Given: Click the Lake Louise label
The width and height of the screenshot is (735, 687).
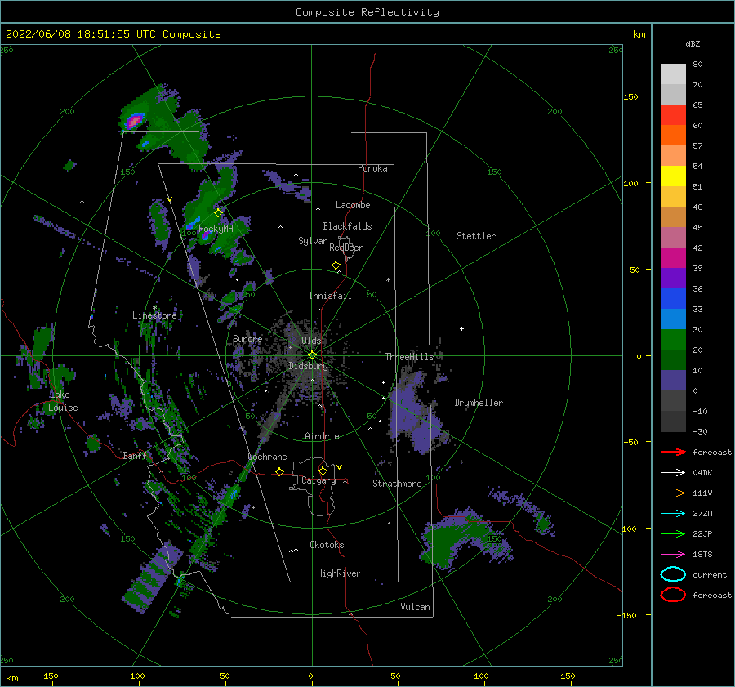Looking at the screenshot, I should click(x=63, y=401).
